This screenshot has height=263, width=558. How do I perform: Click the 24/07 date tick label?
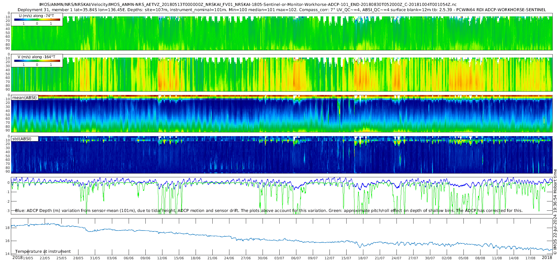[x=396, y=258]
